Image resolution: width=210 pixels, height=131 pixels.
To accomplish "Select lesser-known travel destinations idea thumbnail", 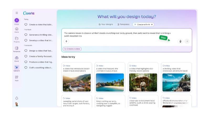I will [x=77, y=83].
